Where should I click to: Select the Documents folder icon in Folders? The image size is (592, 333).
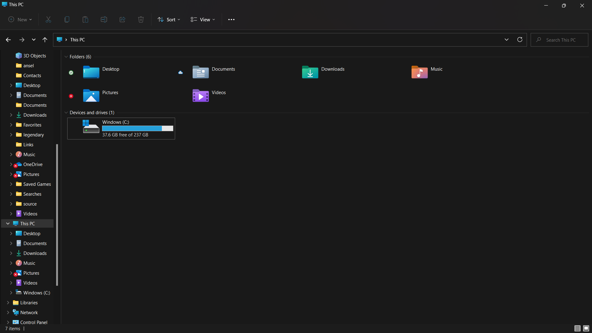point(200,73)
